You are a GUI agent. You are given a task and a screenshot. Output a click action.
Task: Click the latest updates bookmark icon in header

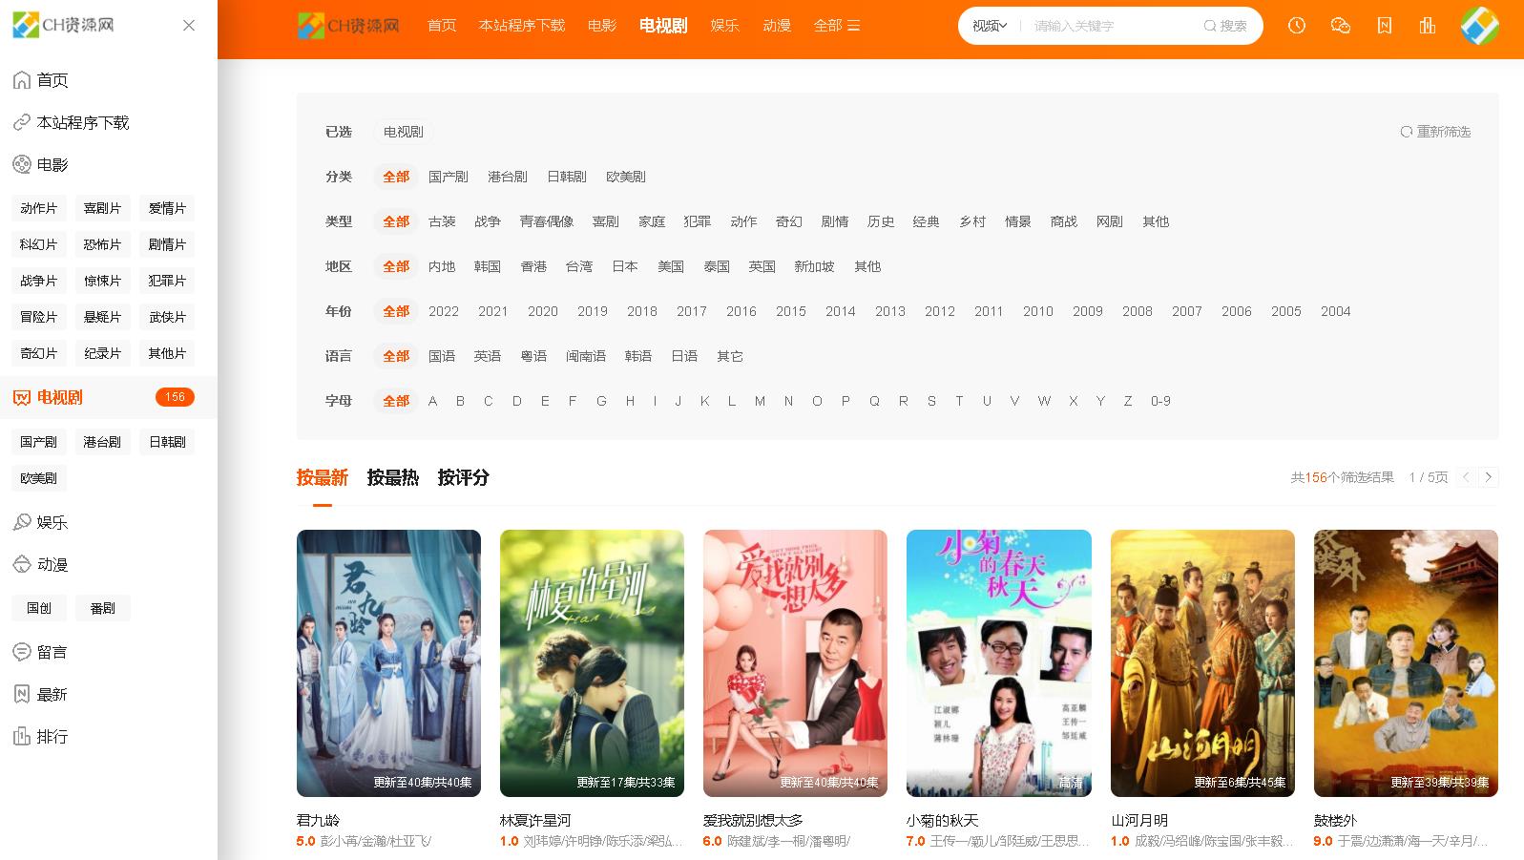1384,26
